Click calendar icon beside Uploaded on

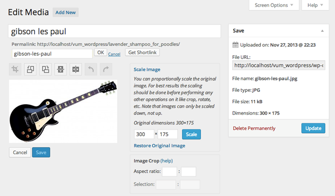(x=235, y=45)
